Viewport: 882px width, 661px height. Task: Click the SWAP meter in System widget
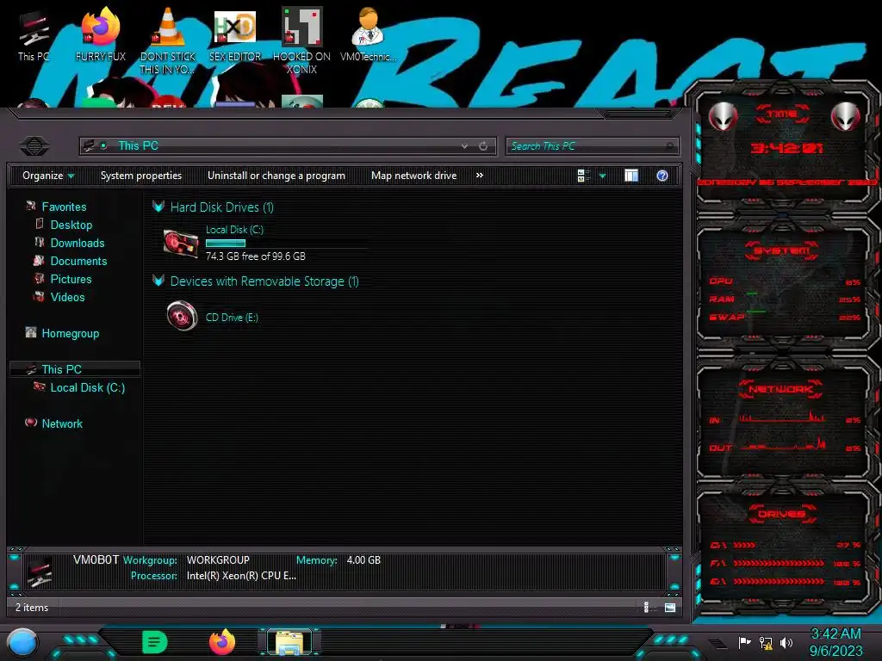[784, 317]
